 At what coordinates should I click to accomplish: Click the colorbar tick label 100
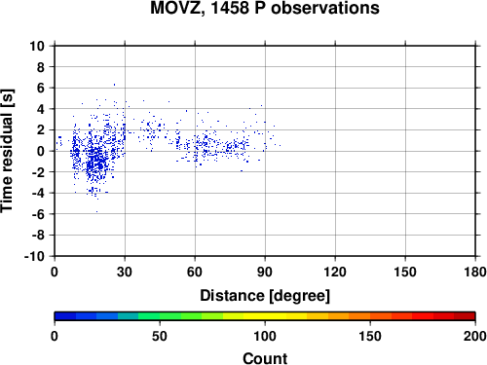(x=265, y=336)
